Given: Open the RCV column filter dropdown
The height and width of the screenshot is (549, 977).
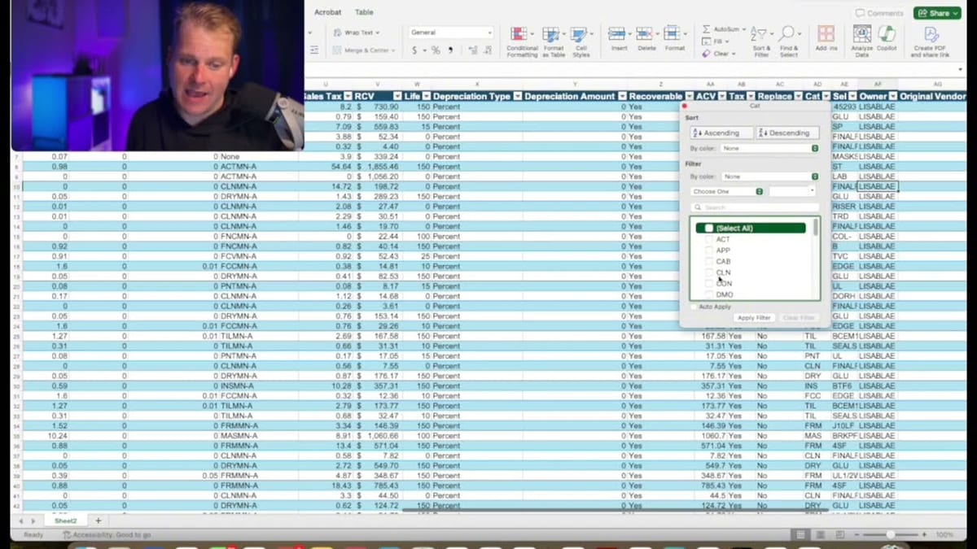Looking at the screenshot, I should (397, 96).
